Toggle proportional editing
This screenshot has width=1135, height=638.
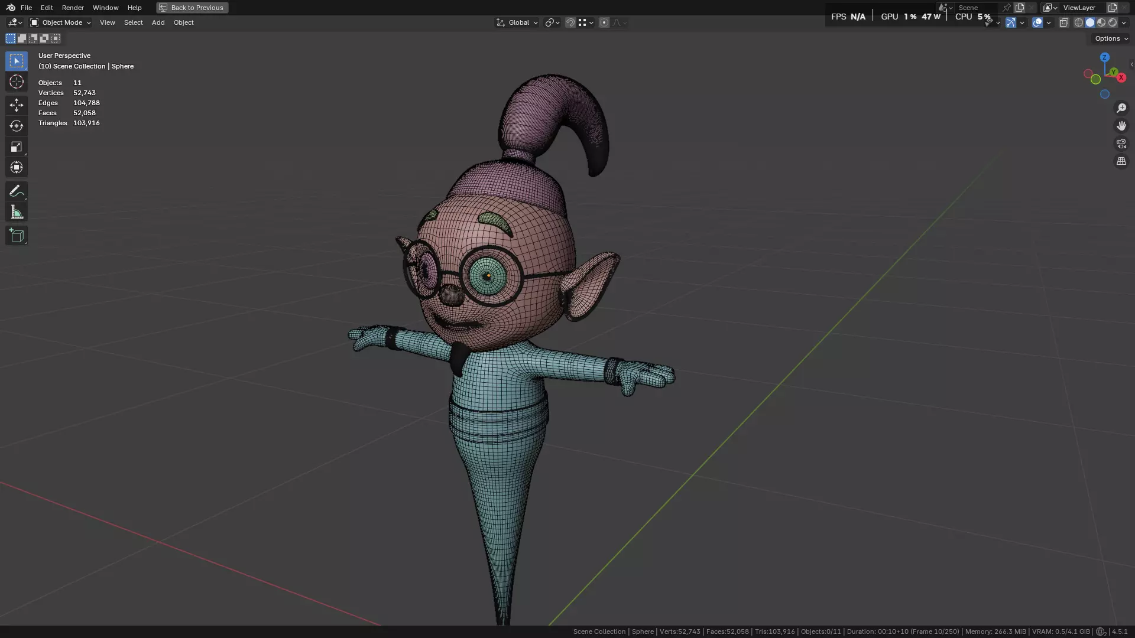(604, 22)
